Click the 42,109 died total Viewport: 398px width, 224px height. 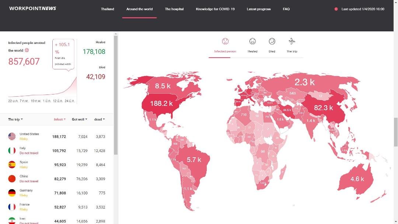96,77
